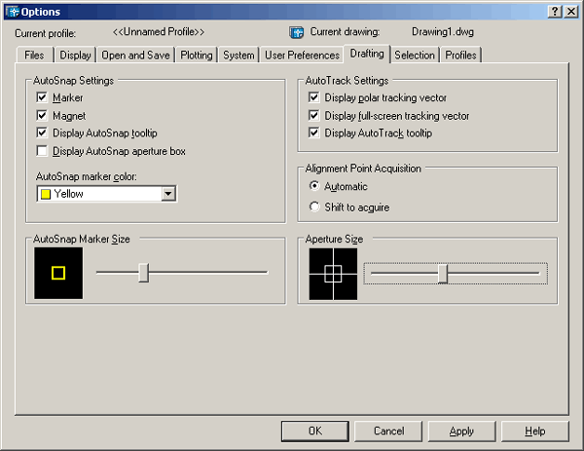Click the OK button
584x451 pixels.
(x=315, y=432)
